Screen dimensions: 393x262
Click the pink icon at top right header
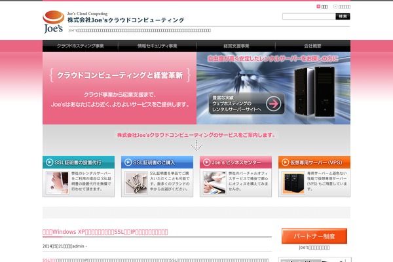(318, 7)
